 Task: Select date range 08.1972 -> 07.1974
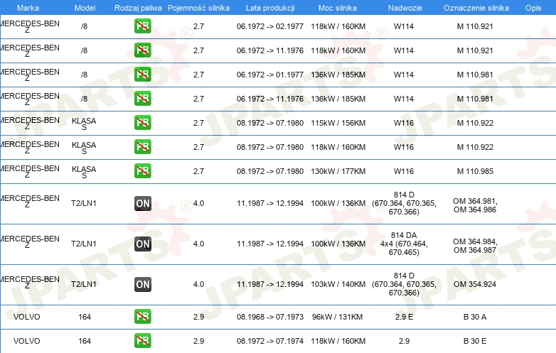[270, 341]
